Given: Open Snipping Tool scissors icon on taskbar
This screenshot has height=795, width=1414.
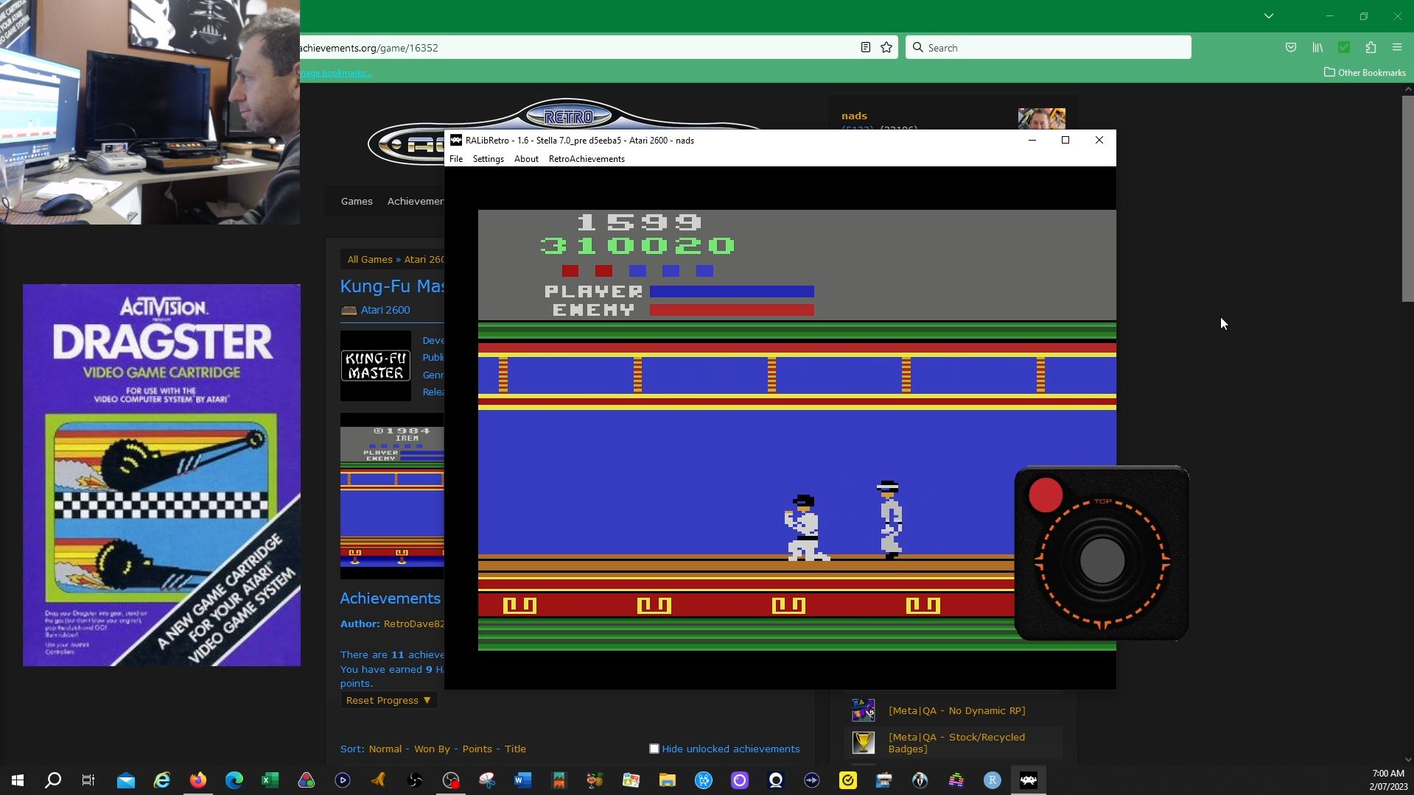Looking at the screenshot, I should point(487,780).
